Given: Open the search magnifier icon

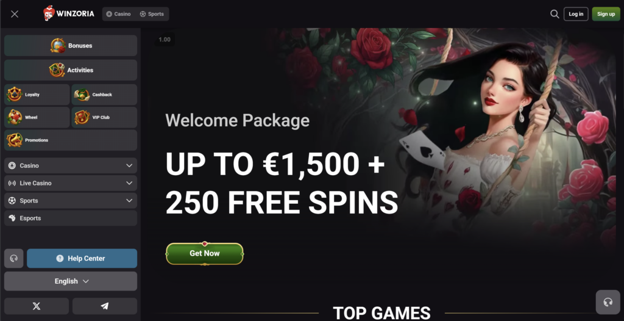Looking at the screenshot, I should point(555,14).
